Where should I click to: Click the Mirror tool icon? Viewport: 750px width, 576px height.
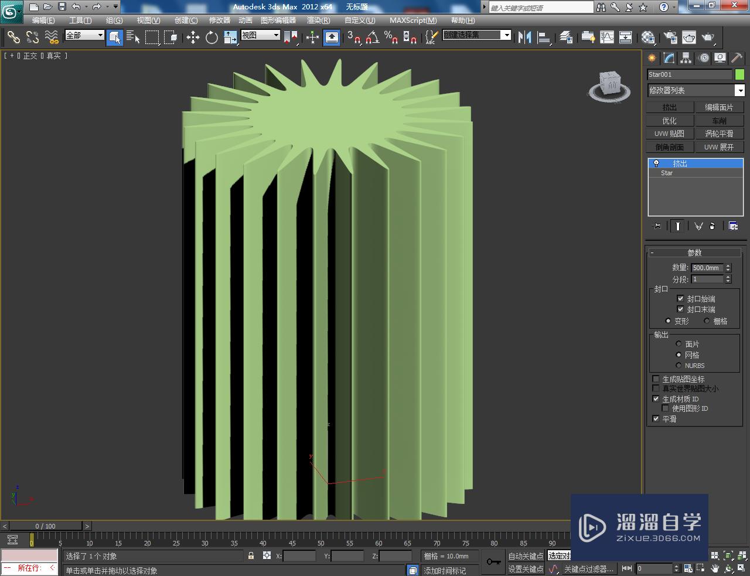click(525, 38)
